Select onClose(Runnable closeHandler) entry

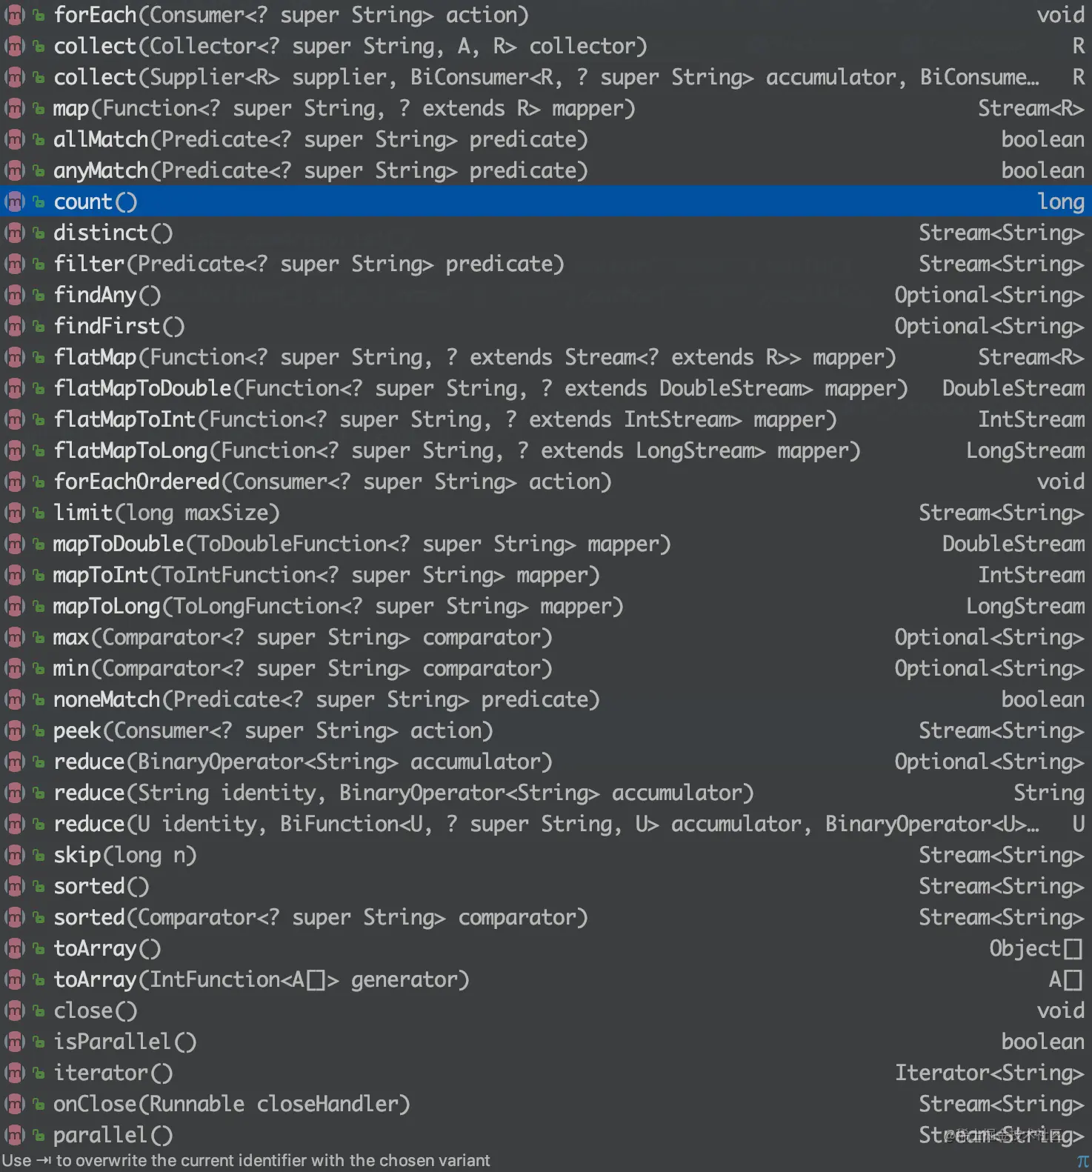[546, 1104]
